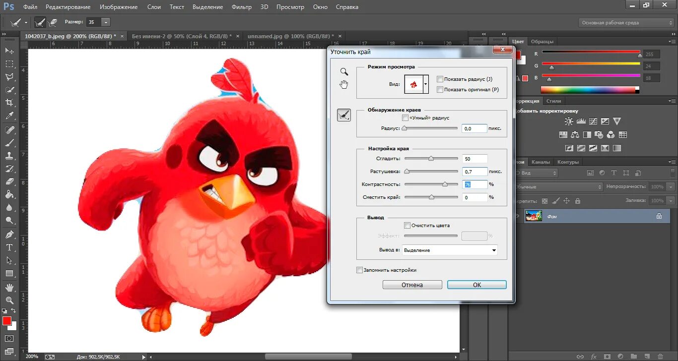Select the Quick Selection tool

click(9, 90)
